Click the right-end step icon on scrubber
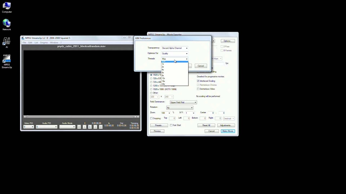This screenshot has width=346, height=194. click(x=138, y=117)
